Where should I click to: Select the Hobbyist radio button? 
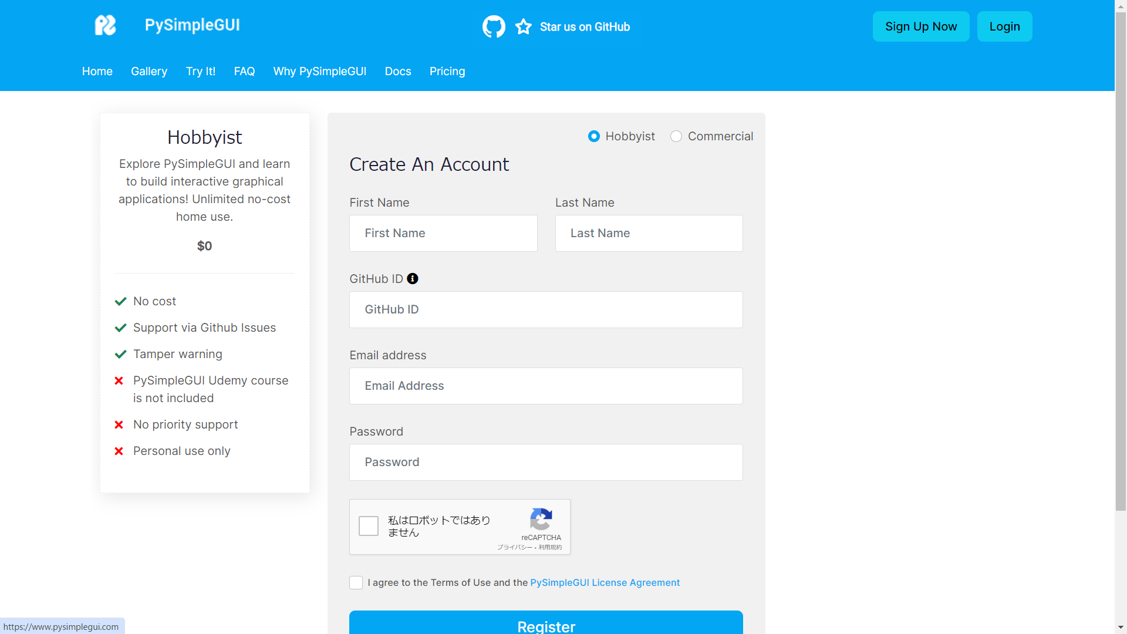(x=594, y=136)
